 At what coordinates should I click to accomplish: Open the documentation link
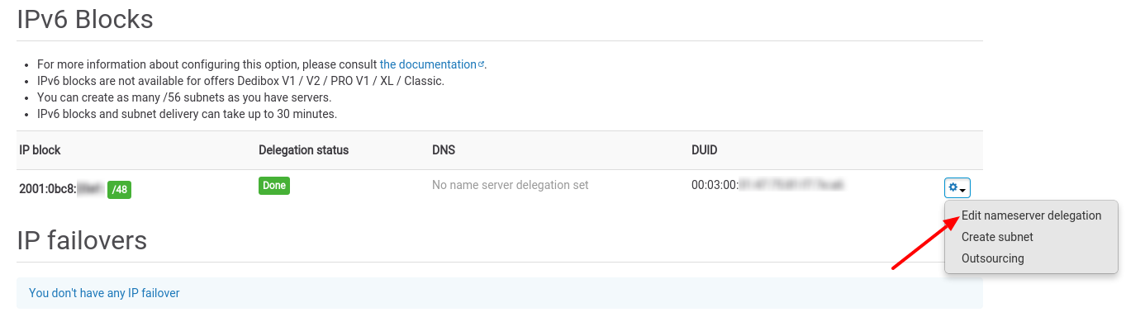click(427, 64)
